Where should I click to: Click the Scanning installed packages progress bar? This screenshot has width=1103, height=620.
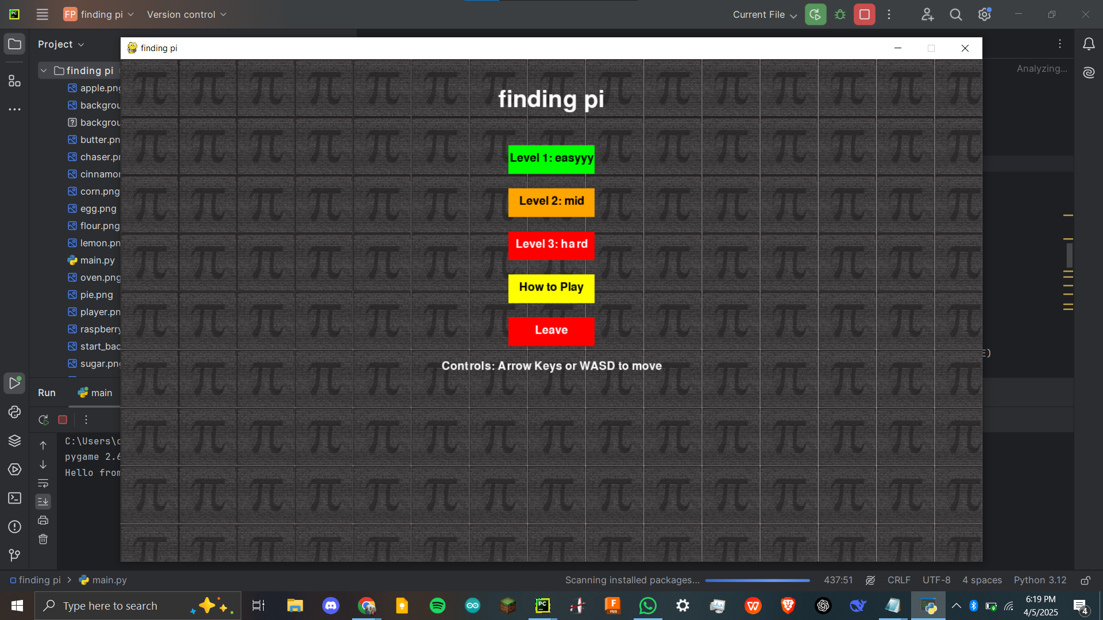[757, 580]
